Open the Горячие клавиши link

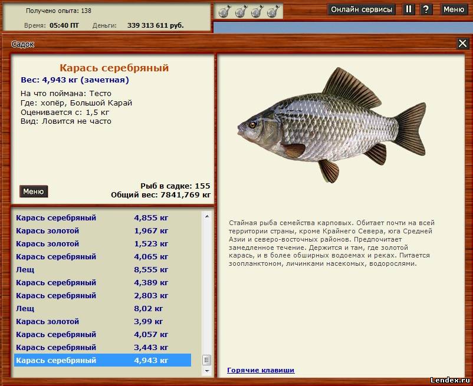point(261,370)
